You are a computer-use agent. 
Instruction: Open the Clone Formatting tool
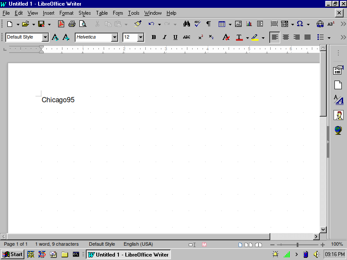tap(138, 24)
